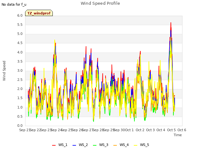This screenshot has height=151, width=201.
Task: Click the 4.0 y-axis tick label
Action: point(20,53)
